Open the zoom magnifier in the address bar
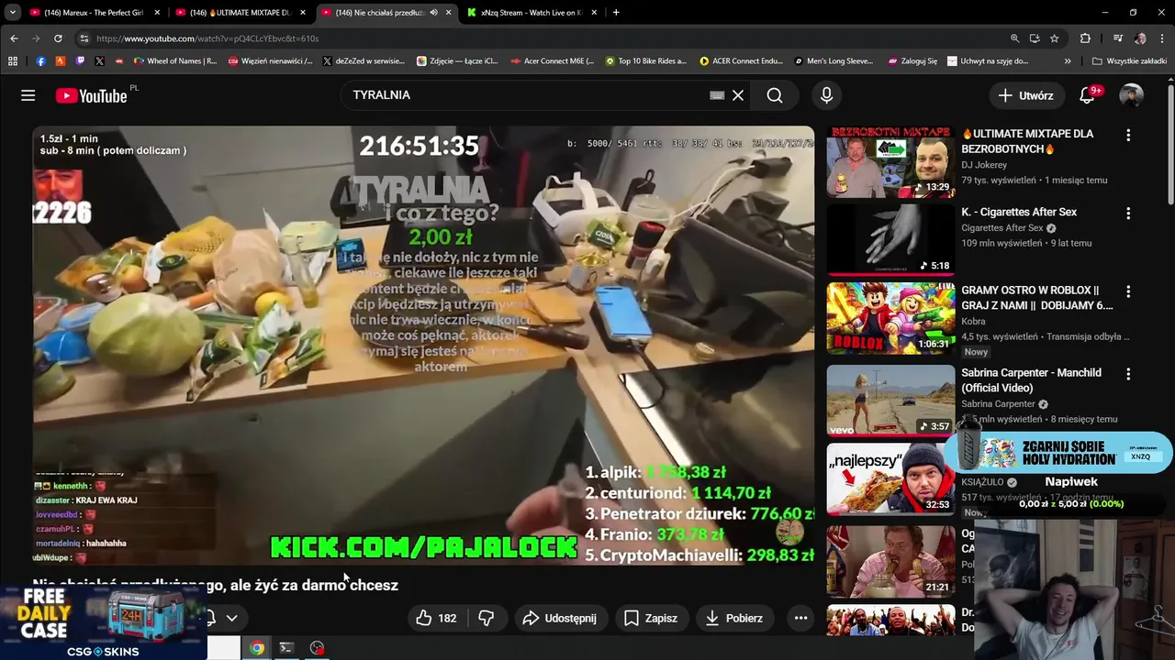Screen dimensions: 1175x660 (x=1014, y=38)
